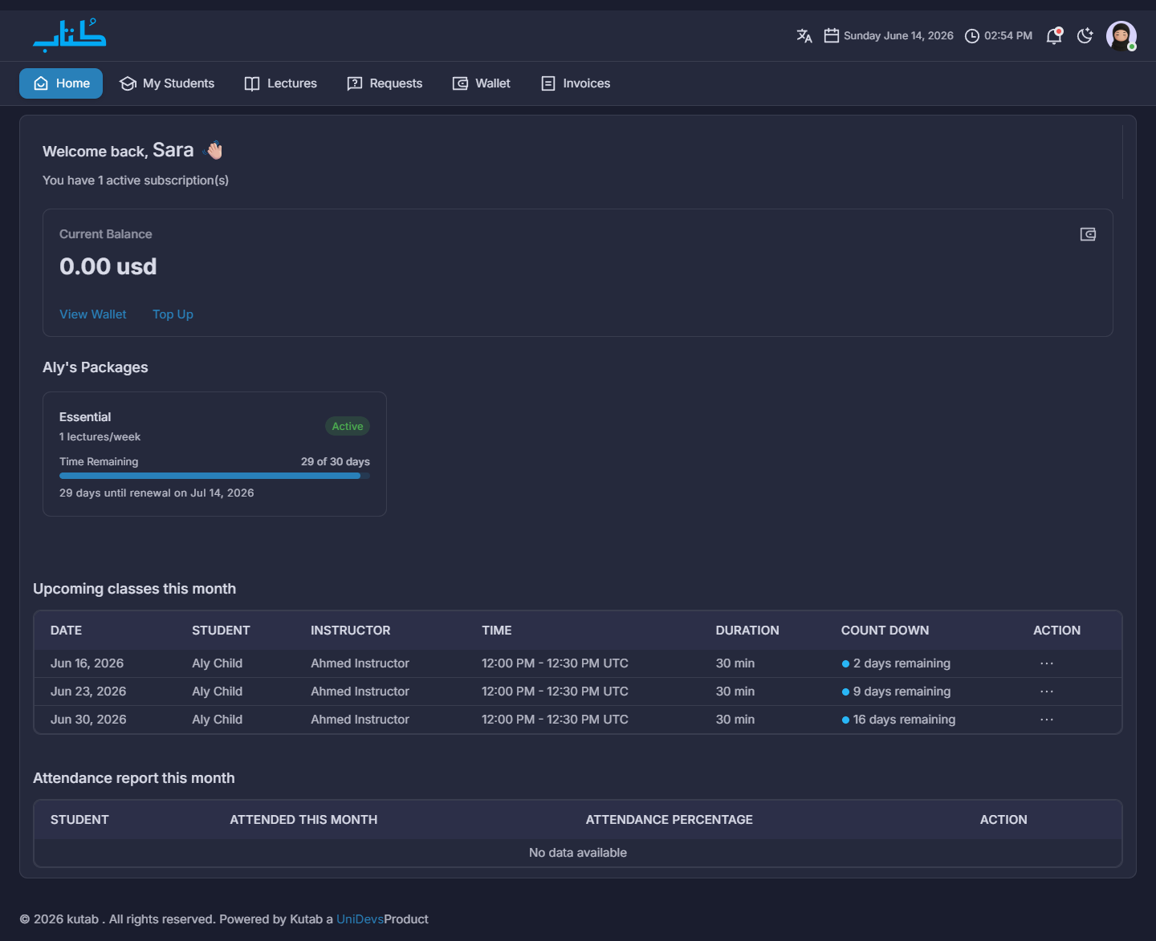Click the Kutab logo
Image resolution: width=1156 pixels, height=941 pixels.
(x=69, y=36)
